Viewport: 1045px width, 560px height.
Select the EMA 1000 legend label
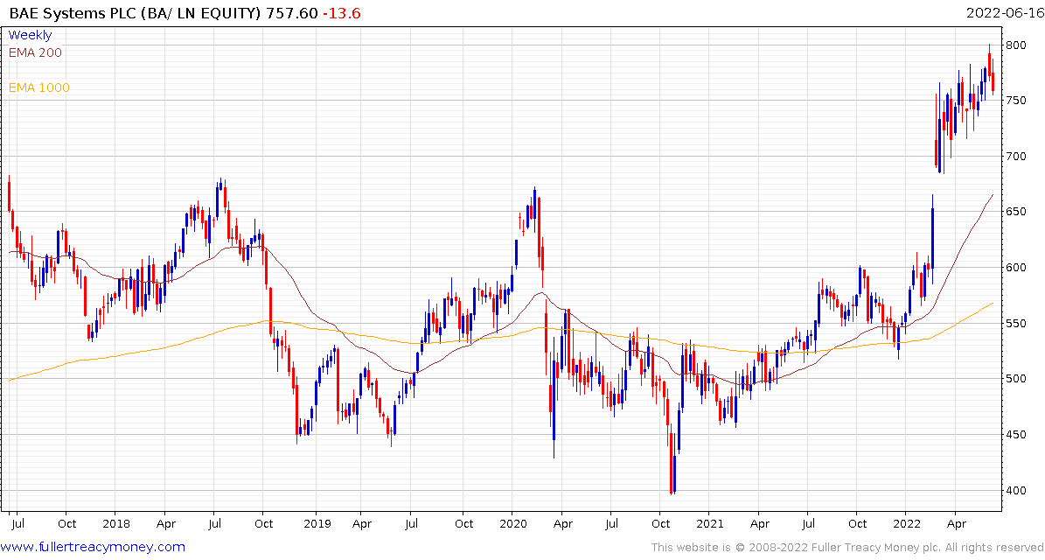pyautogui.click(x=38, y=87)
